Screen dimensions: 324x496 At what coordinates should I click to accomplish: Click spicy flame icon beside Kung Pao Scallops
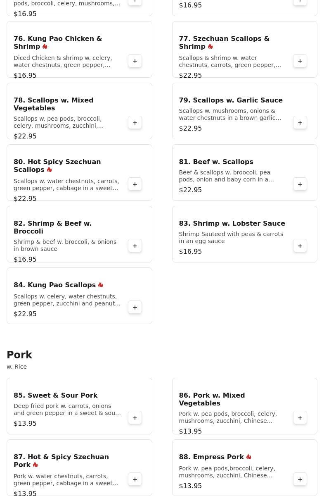tap(101, 285)
